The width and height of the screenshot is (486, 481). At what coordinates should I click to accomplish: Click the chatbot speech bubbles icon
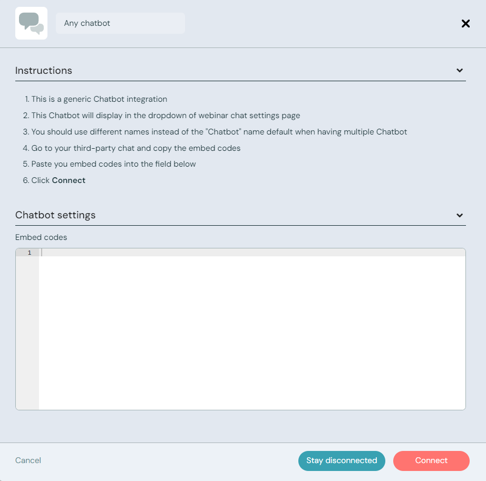click(x=31, y=23)
